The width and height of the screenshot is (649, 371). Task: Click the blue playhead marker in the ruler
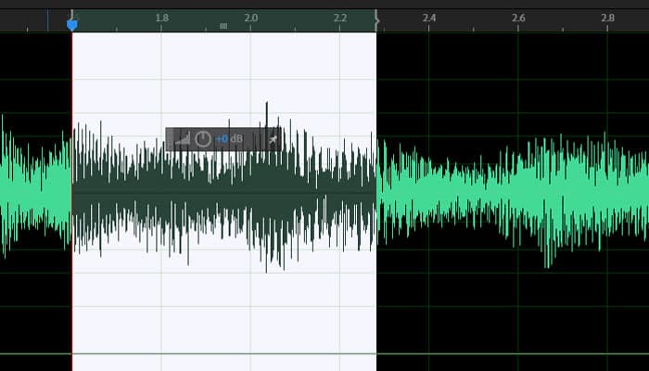(72, 25)
